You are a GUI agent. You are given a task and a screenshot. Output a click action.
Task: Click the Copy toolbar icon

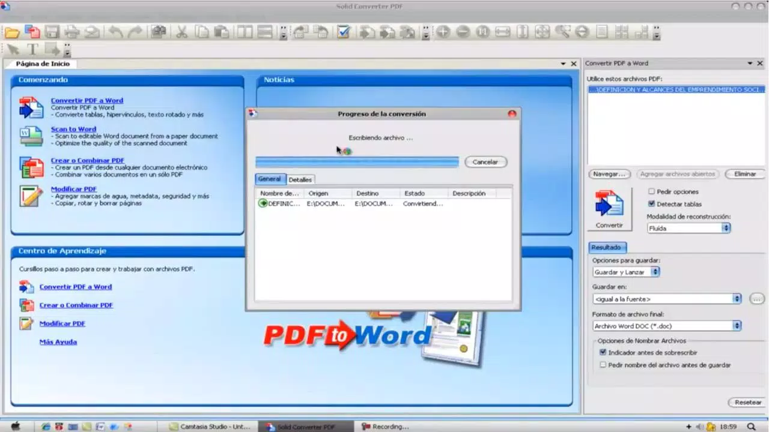tap(202, 32)
